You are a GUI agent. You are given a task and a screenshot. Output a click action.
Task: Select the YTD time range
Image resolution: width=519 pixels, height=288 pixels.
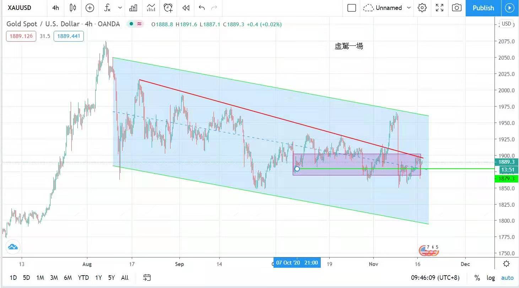click(x=83, y=278)
